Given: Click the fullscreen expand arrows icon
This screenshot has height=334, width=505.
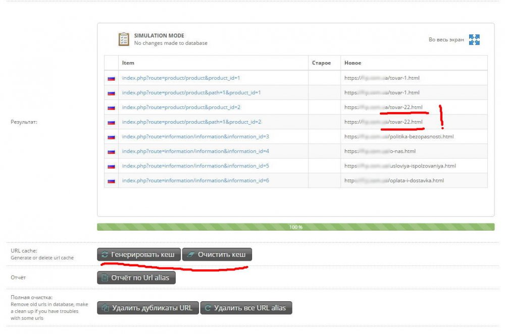Looking at the screenshot, I should 474,39.
